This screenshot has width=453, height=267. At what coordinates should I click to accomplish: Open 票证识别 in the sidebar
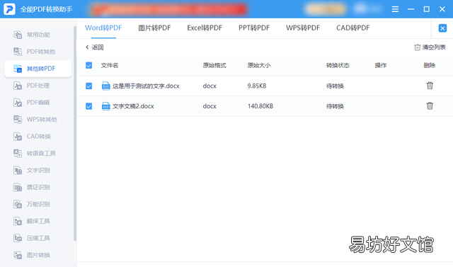point(32,187)
